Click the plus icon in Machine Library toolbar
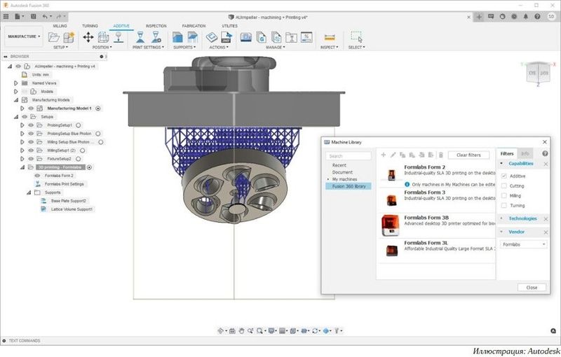Image resolution: width=561 pixels, height=357 pixels. click(384, 155)
